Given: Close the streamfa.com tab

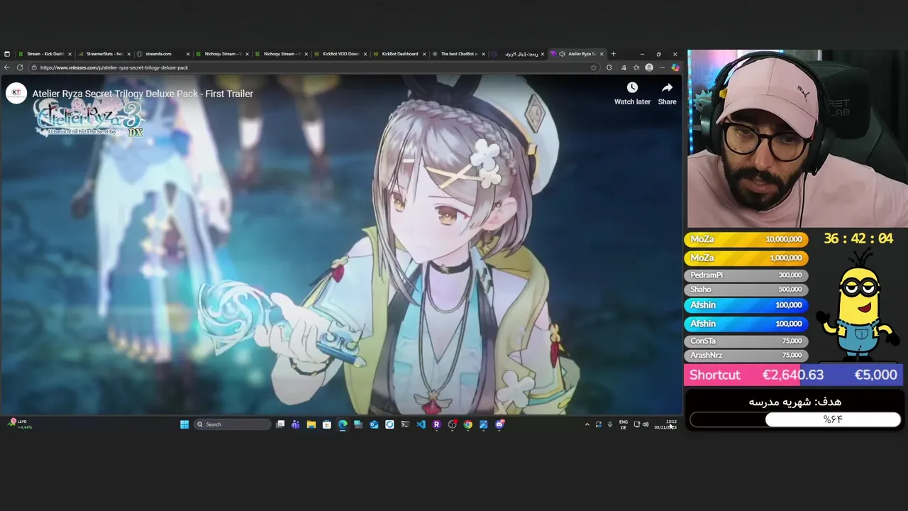Looking at the screenshot, I should pyautogui.click(x=188, y=54).
